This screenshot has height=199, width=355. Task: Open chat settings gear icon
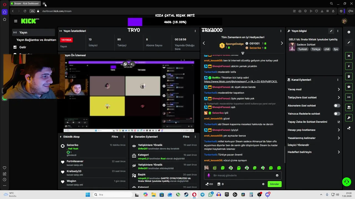coord(263,184)
